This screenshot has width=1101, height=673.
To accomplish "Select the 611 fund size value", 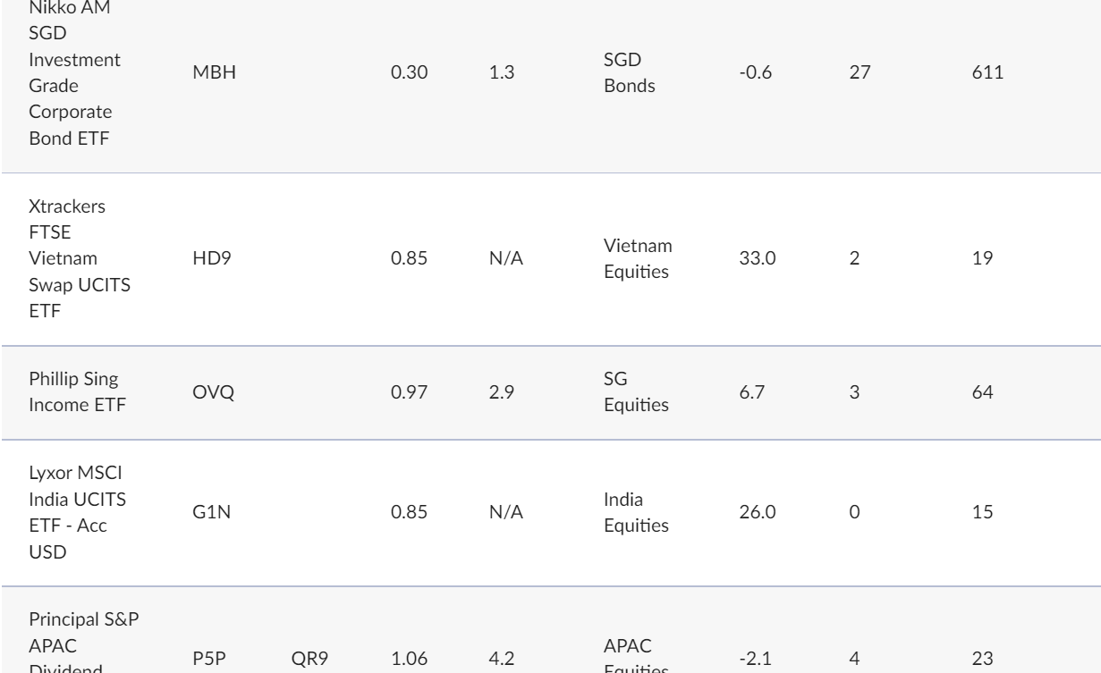I will coord(981,73).
